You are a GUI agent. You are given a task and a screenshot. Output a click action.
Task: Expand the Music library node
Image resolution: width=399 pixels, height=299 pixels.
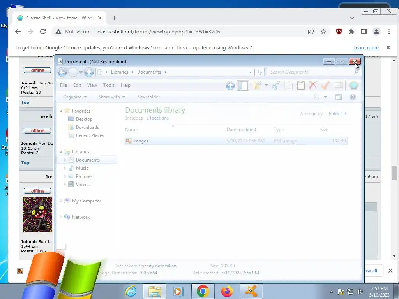[x=65, y=168]
